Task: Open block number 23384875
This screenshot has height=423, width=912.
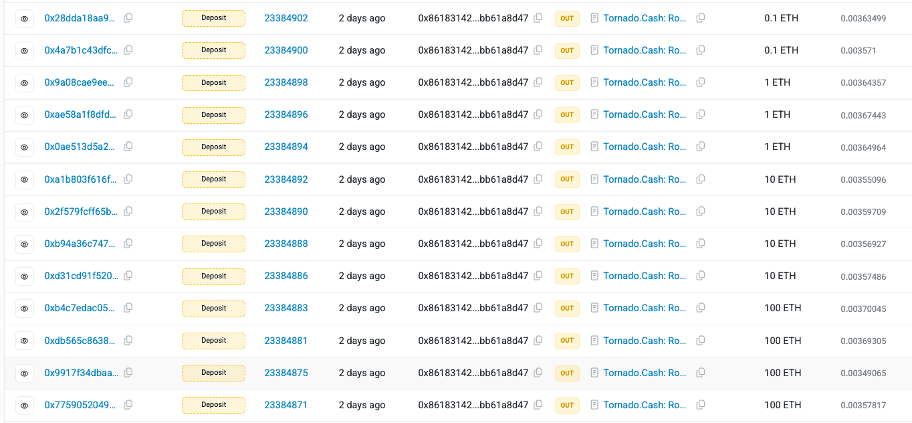Action: click(286, 373)
